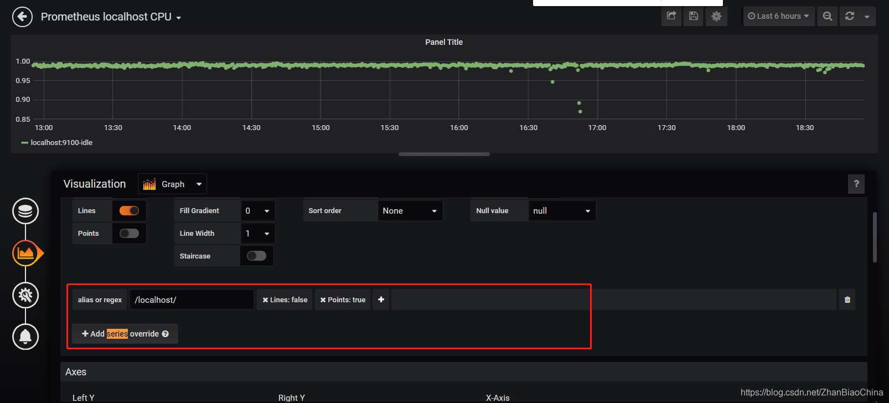The height and width of the screenshot is (403, 889).
Task: Open dashboard settings gear icon
Action: pyautogui.click(x=716, y=16)
